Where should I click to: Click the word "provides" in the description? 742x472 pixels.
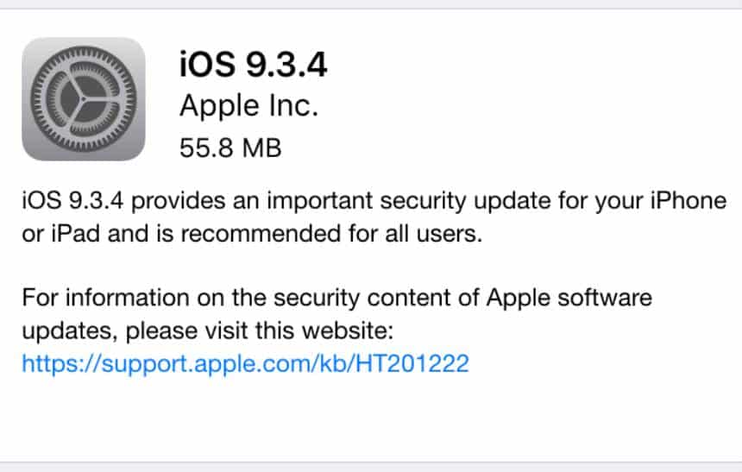(x=179, y=201)
